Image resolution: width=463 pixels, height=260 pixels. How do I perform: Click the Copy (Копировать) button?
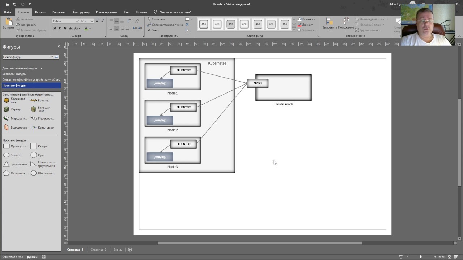click(x=26, y=25)
